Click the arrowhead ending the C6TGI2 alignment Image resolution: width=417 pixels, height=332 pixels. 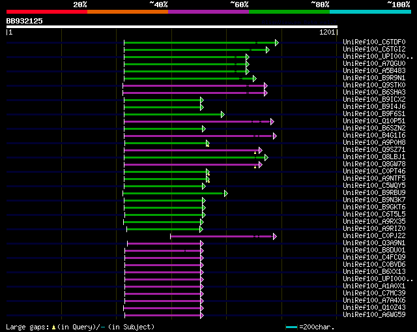point(268,50)
